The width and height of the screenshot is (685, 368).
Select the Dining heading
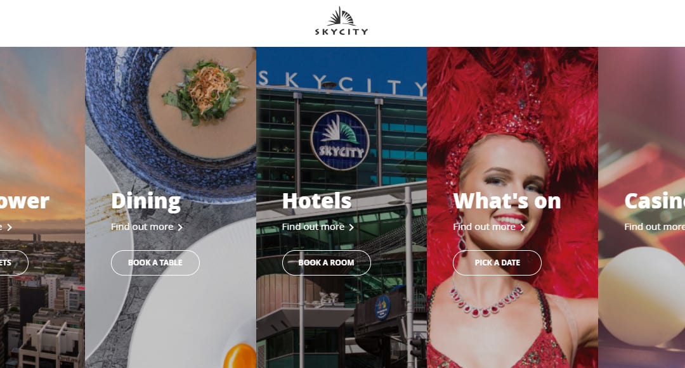pyautogui.click(x=146, y=201)
